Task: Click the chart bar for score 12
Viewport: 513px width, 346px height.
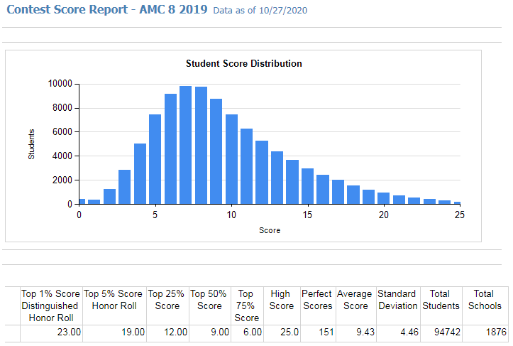Action: click(262, 173)
